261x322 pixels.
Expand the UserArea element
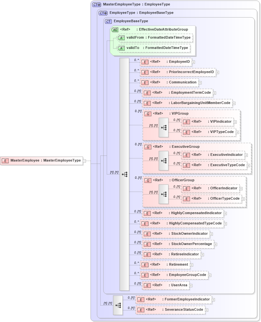tap(191, 285)
